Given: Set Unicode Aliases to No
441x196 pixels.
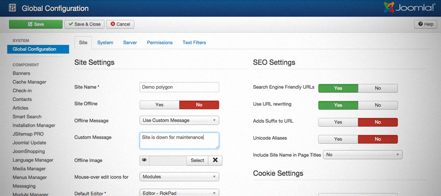Looking at the screenshot, I should (x=378, y=139).
